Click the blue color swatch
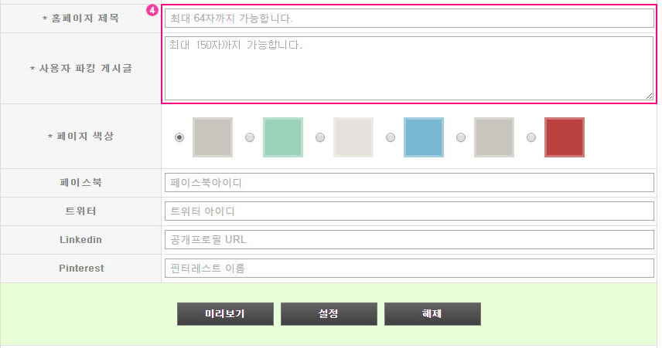This screenshot has width=662, height=348. pos(424,137)
